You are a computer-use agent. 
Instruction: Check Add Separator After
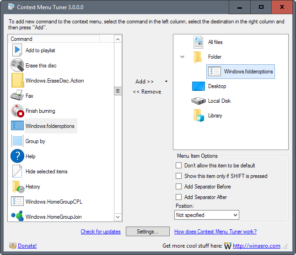(178, 197)
